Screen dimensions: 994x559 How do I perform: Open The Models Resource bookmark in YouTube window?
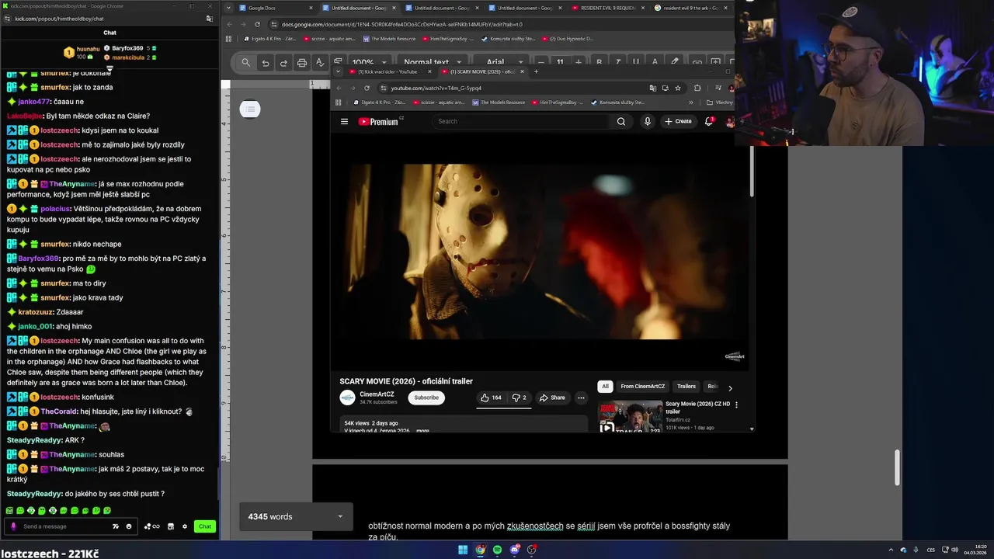[499, 102]
